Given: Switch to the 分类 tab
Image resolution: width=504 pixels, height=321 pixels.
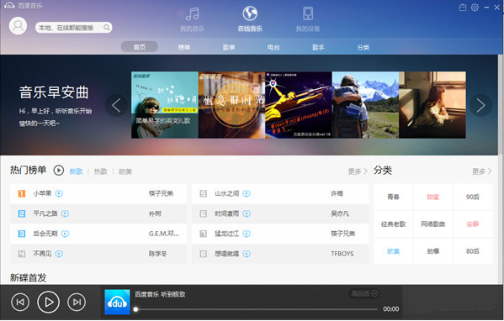Looking at the screenshot, I should [363, 47].
